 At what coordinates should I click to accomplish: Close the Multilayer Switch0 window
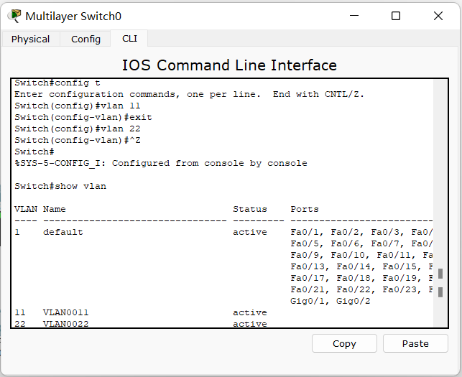(438, 16)
